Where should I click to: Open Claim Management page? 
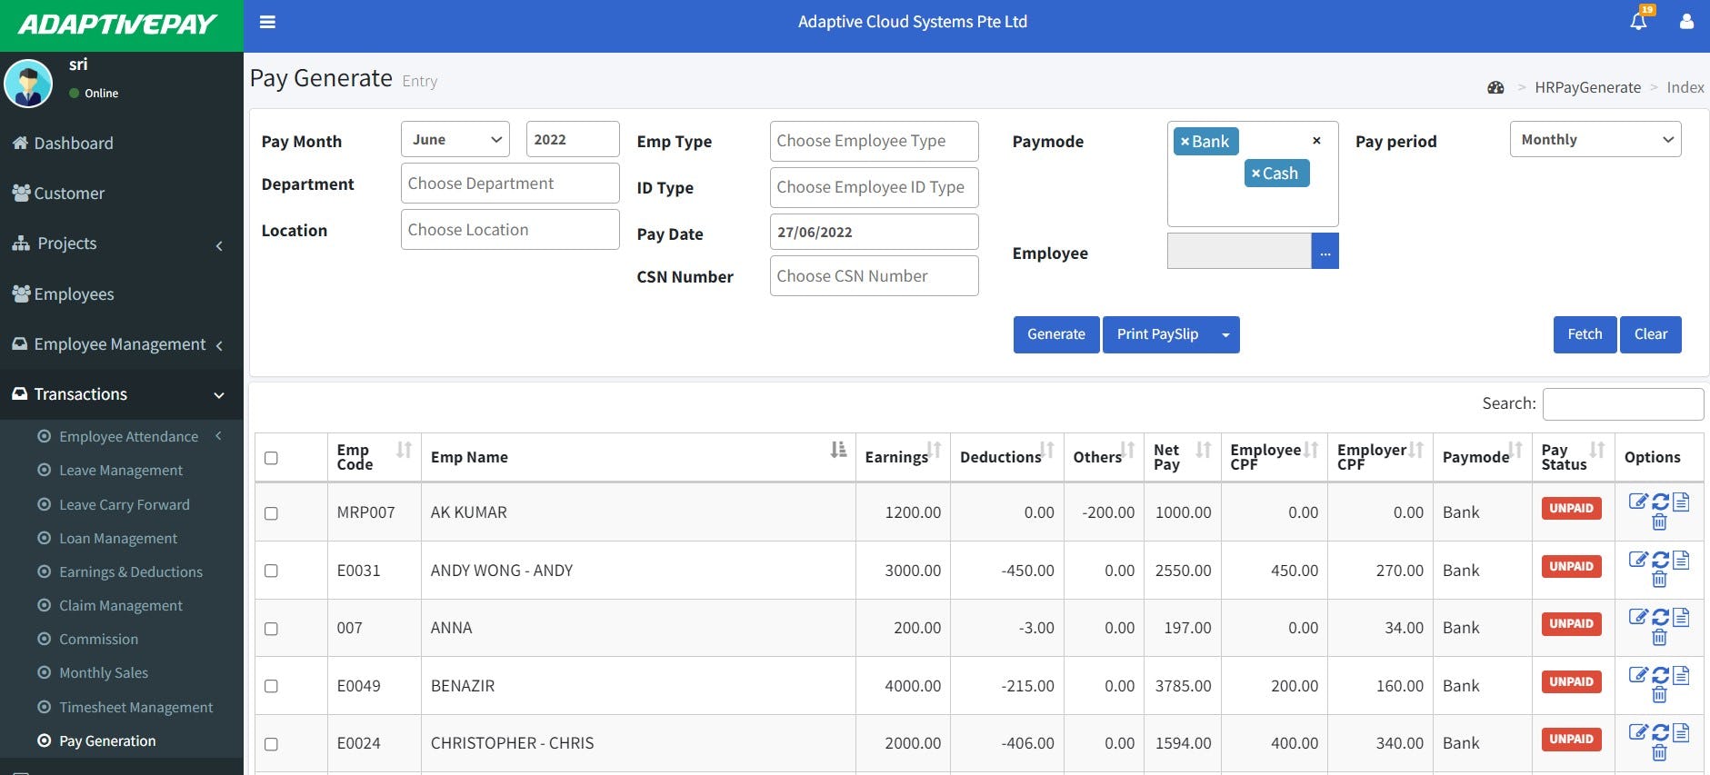click(122, 605)
